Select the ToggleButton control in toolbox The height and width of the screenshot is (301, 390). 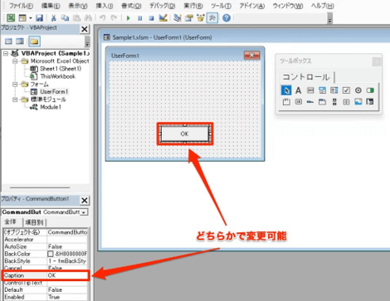pyautogui.click(x=370, y=90)
